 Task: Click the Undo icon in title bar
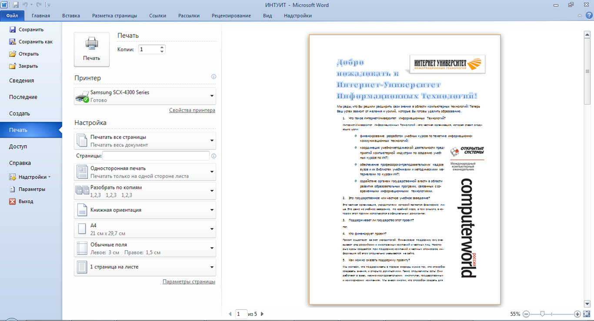click(26, 5)
